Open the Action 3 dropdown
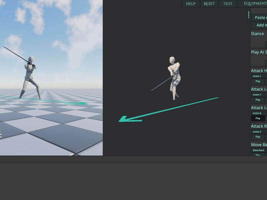This screenshot has height=200, width=267. pyautogui.click(x=259, y=132)
